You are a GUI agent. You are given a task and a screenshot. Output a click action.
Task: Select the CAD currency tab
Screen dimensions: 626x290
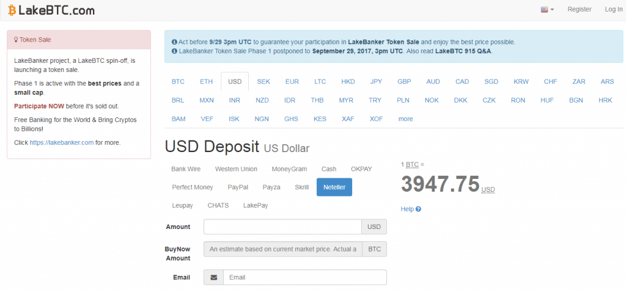pyautogui.click(x=462, y=81)
